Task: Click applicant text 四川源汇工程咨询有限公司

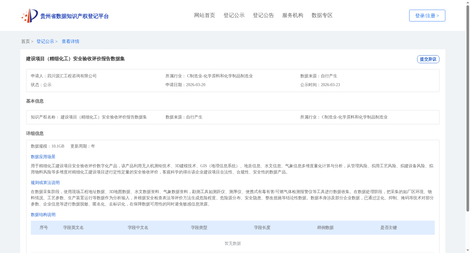Action: click(x=72, y=76)
